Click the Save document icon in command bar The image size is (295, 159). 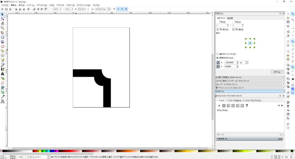tap(288, 22)
